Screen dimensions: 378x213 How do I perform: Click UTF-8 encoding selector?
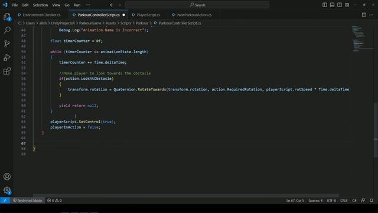click(331, 201)
